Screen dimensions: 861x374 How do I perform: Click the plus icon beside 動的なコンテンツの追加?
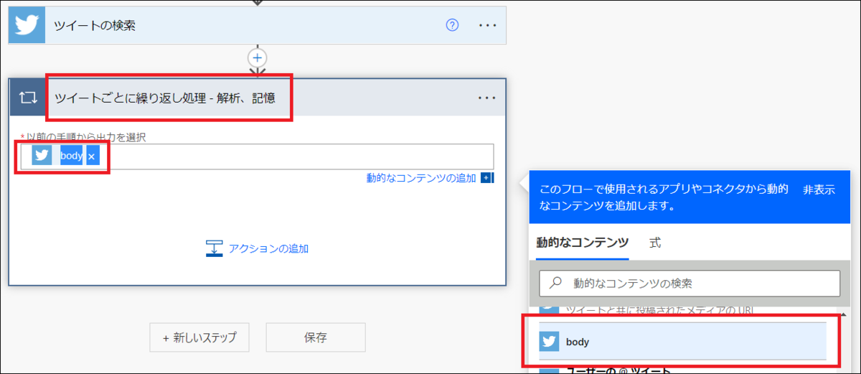pos(487,178)
